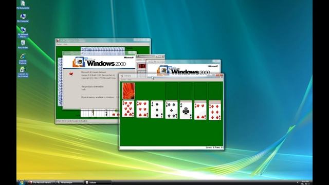The width and height of the screenshot is (329, 185).
Task: Select the five of clubs card
Action: click(171, 110)
